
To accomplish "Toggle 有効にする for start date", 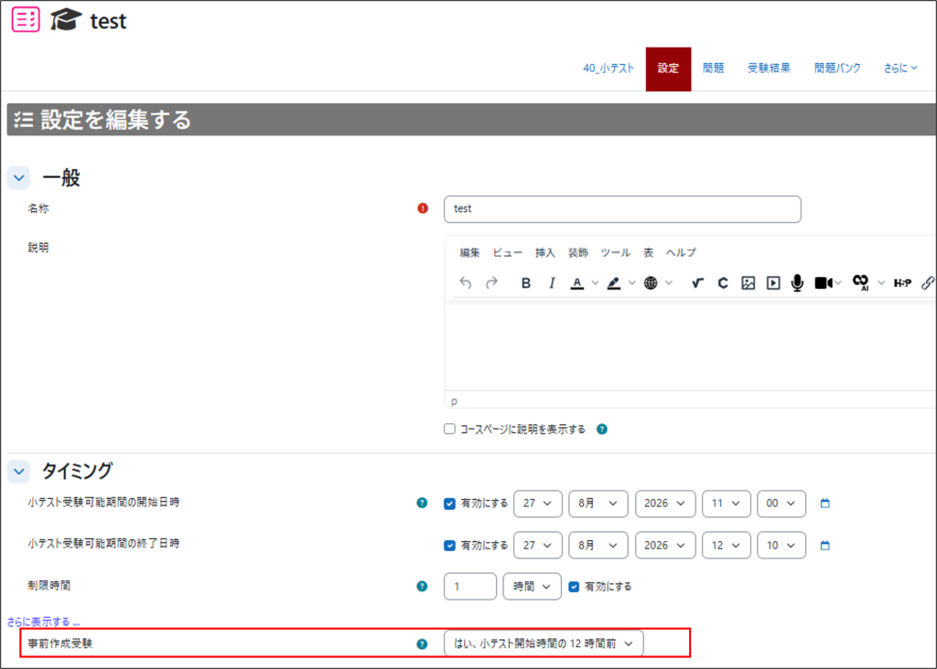I will pyautogui.click(x=449, y=504).
